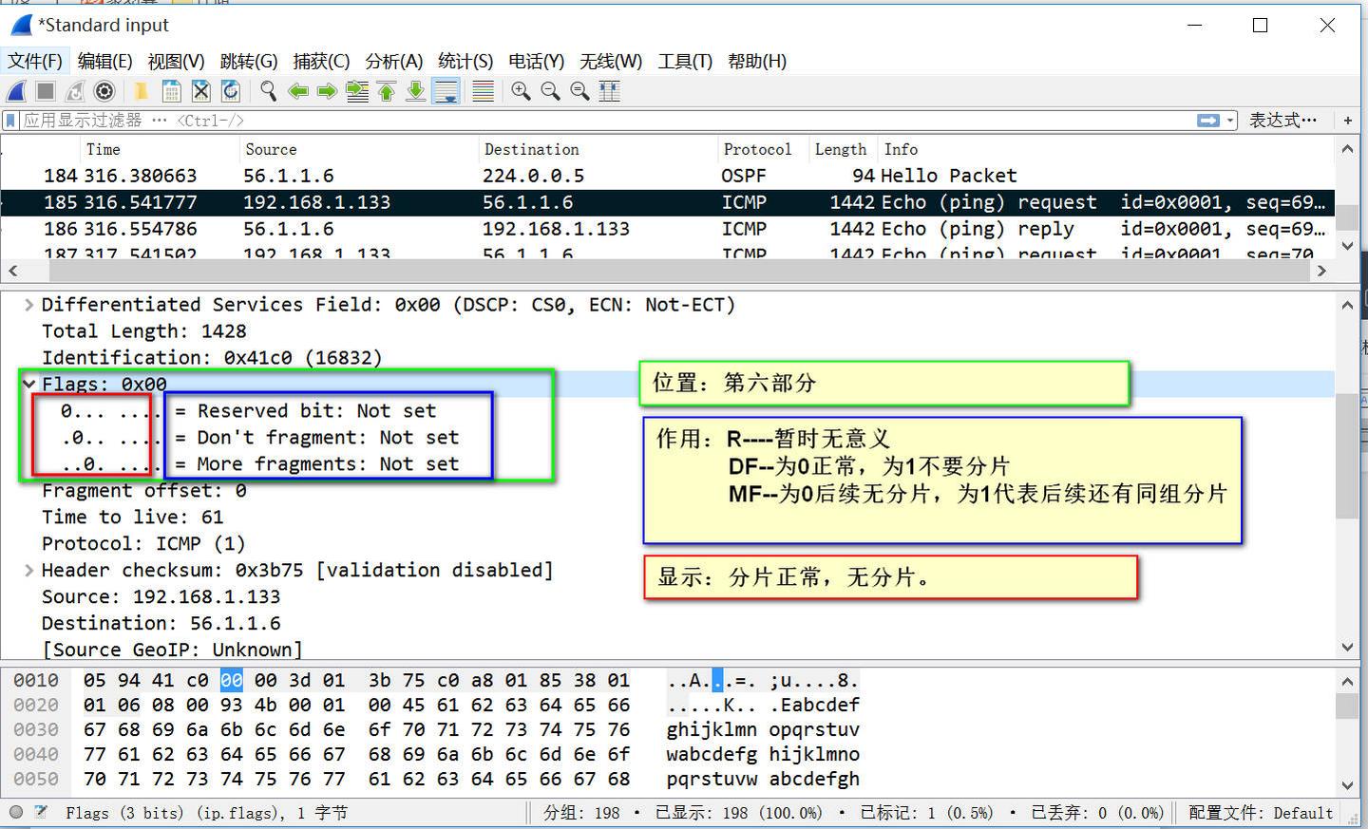Find a packet with magnifier icon
1368x829 pixels.
[x=269, y=91]
